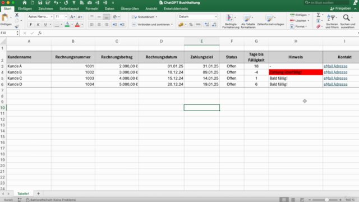Toggle underline formatting (U)
This screenshot has width=359, height=202.
[x=45, y=25]
